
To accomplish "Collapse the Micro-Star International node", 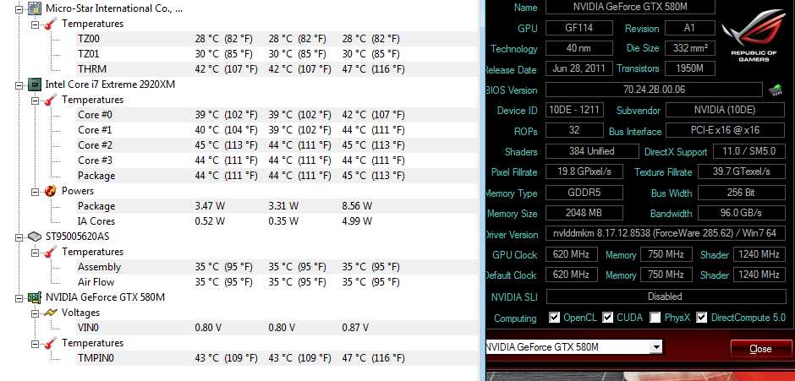I will point(19,8).
